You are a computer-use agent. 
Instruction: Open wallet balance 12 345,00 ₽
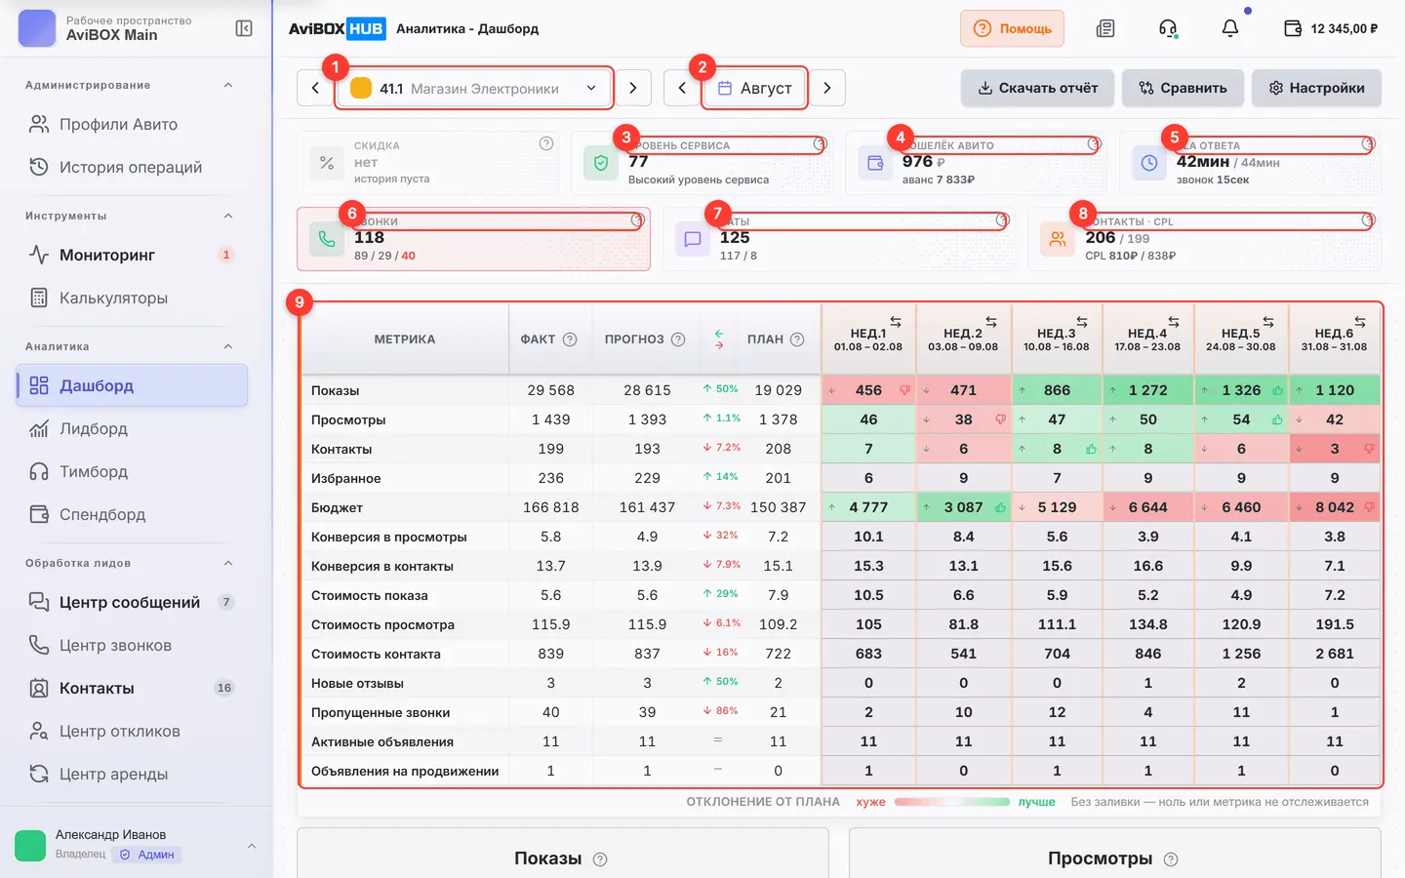click(1331, 28)
